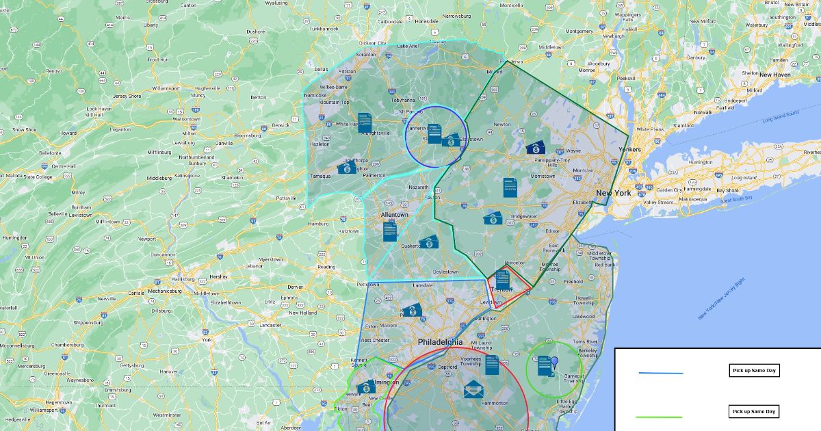Viewport: 821px width, 431px height.
Task: Click the document icon above Trenton
Action: (503, 279)
